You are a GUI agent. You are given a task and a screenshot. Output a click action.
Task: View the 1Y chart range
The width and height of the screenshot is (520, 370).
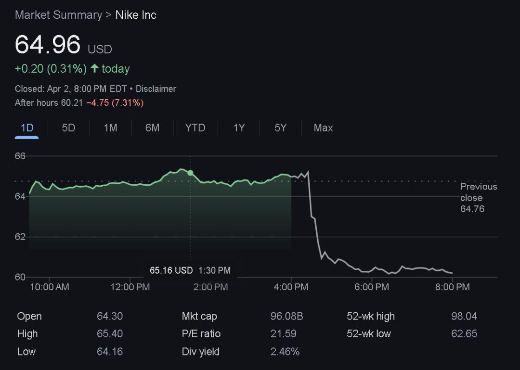239,128
